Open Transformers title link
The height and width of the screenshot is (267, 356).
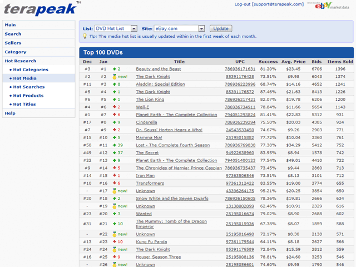coord(150,183)
